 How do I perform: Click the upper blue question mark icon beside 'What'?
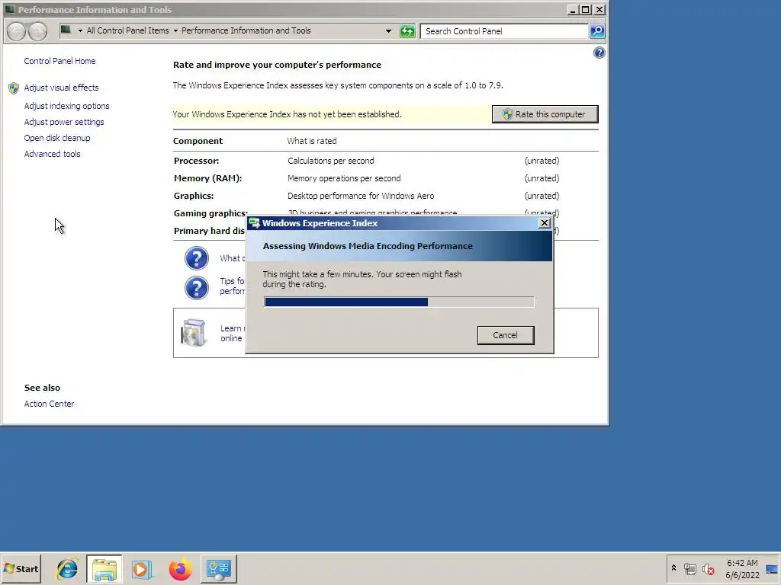pyautogui.click(x=197, y=258)
